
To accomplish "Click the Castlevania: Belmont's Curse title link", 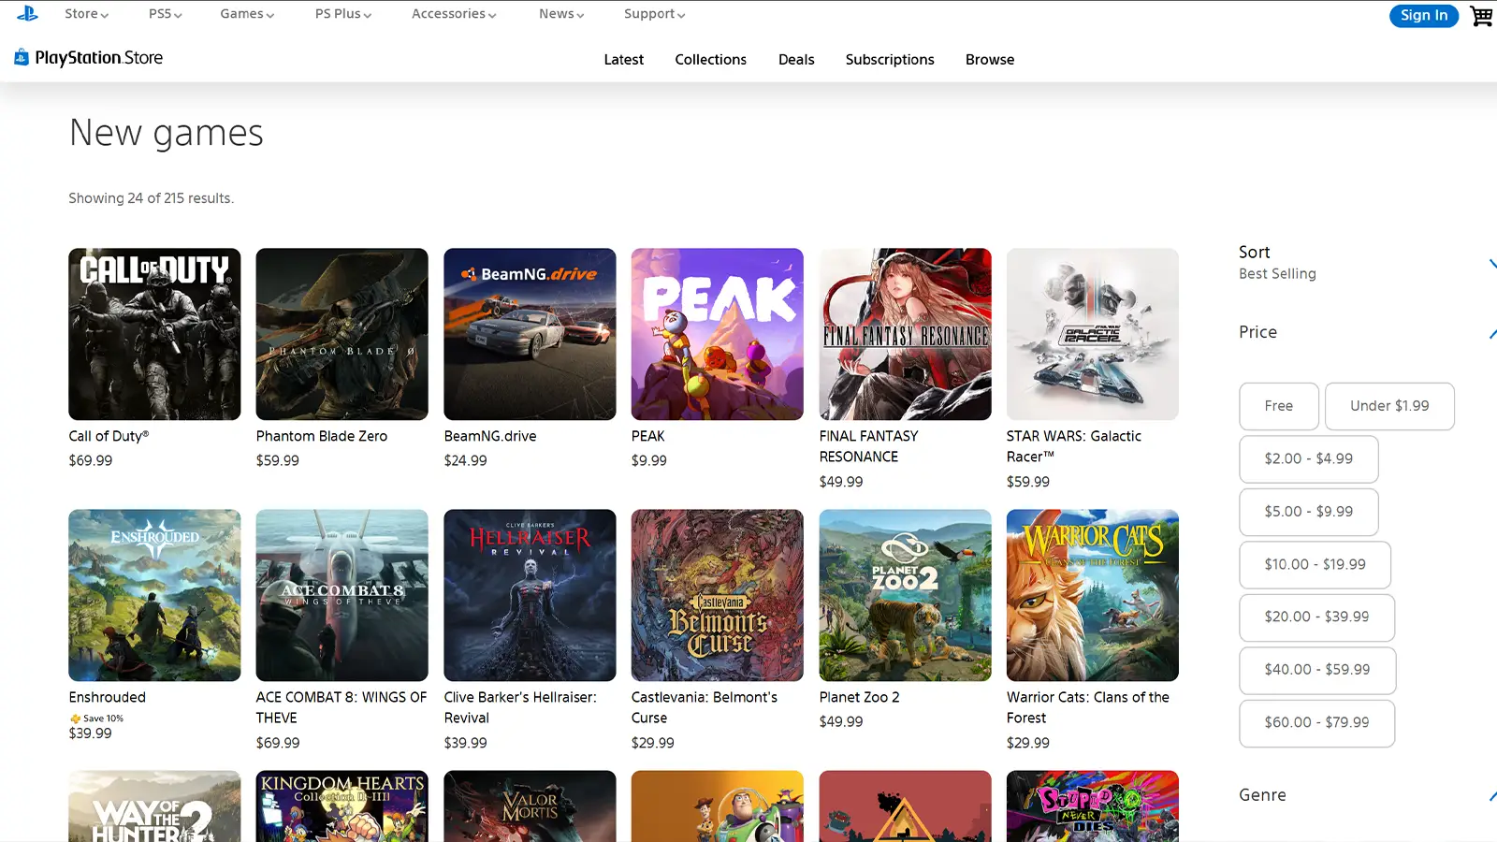I will click(x=705, y=708).
